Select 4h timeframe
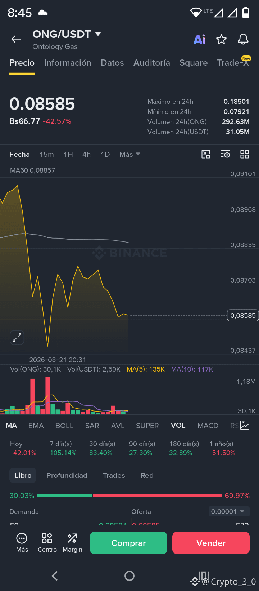The width and height of the screenshot is (259, 591). pos(86,154)
